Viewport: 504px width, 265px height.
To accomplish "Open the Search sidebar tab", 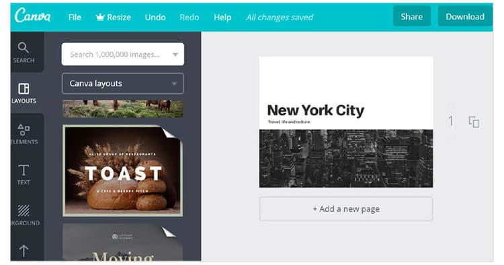I will [24, 52].
